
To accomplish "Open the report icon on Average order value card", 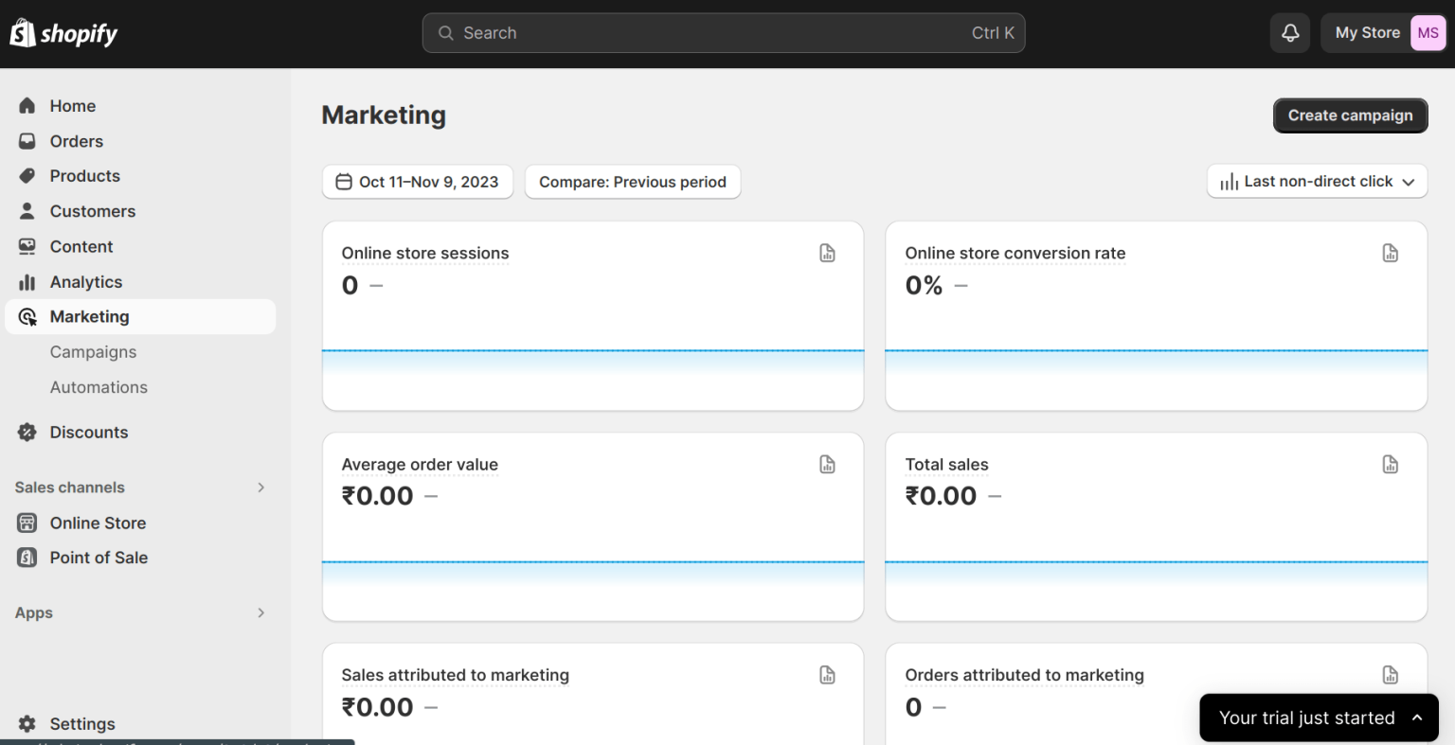I will (827, 464).
